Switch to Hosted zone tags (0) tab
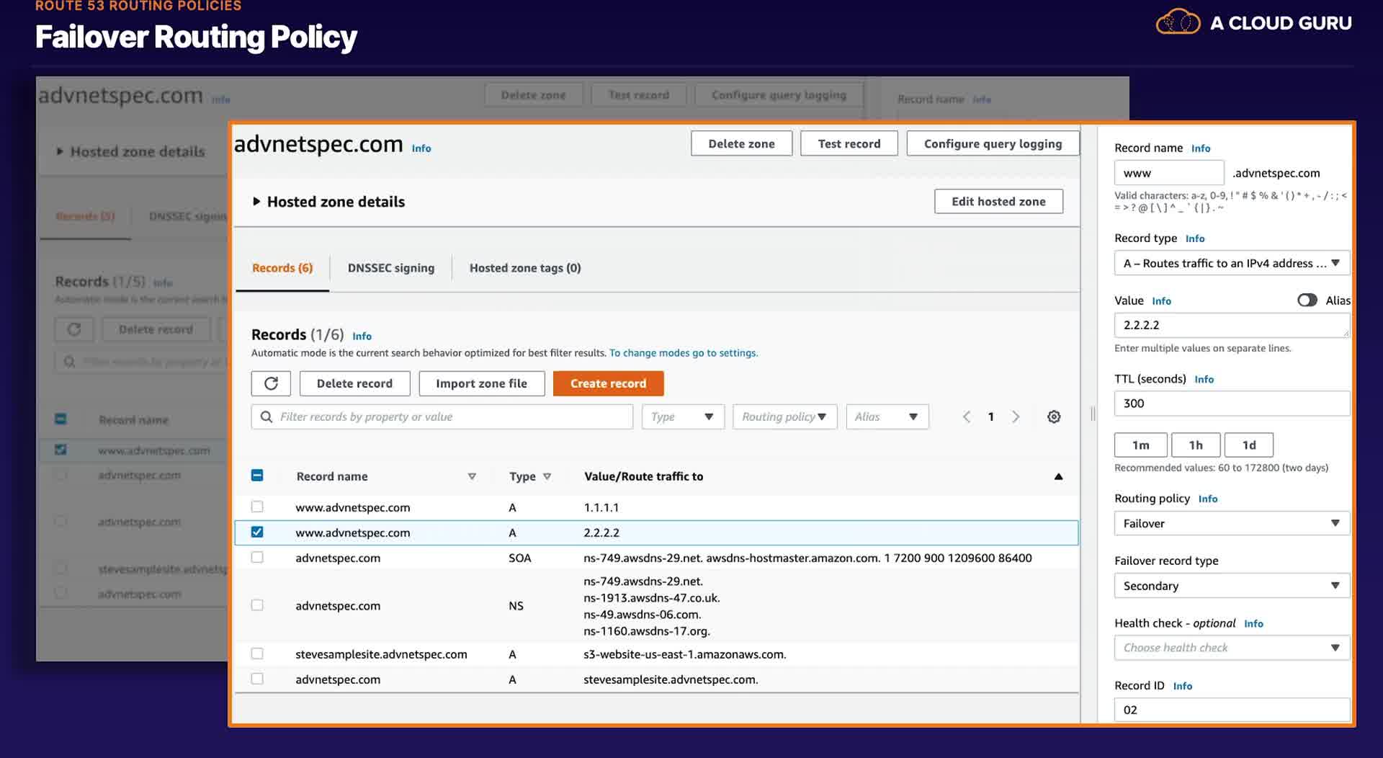This screenshot has height=758, width=1383. 525,268
